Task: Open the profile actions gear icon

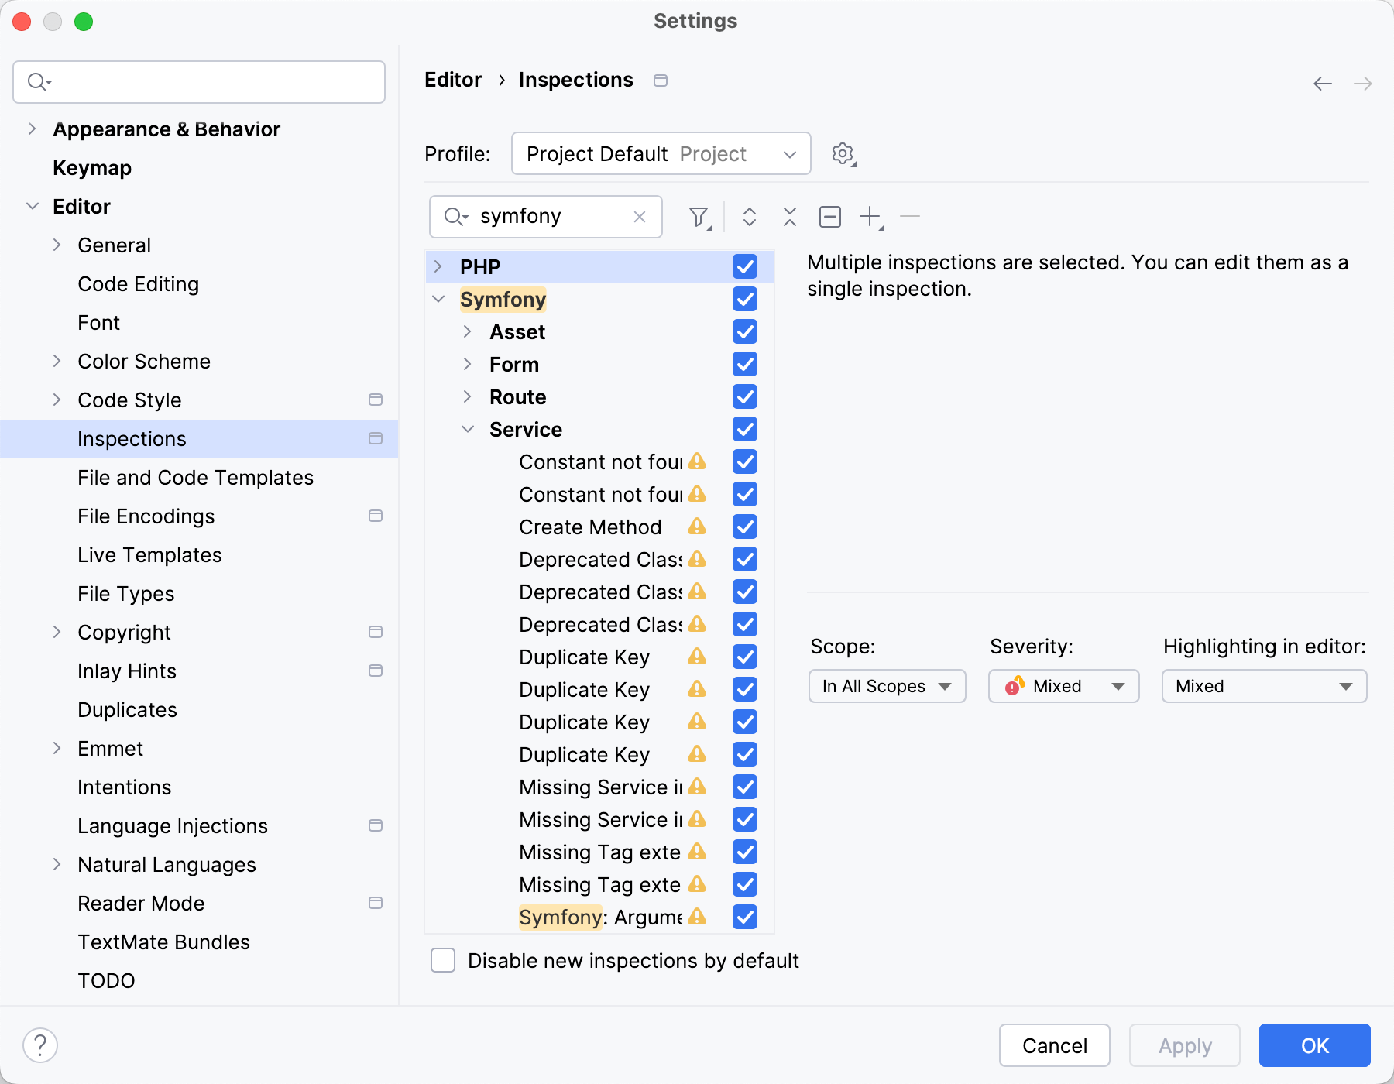Action: 842,153
